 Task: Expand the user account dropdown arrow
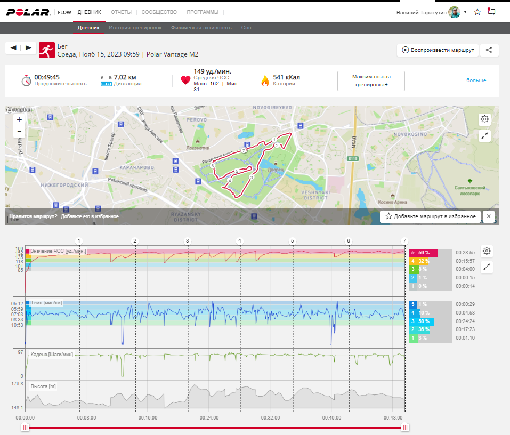[465, 12]
